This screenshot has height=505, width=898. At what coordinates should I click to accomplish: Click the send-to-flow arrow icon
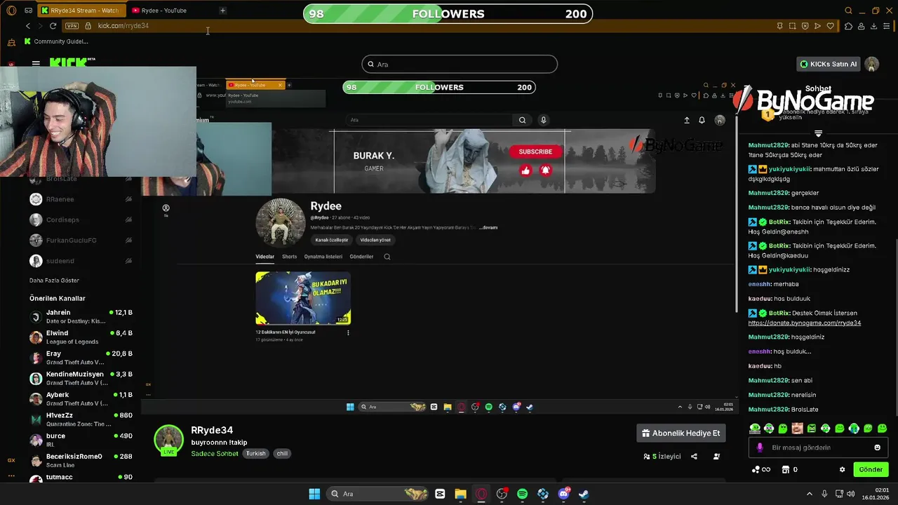pyautogui.click(x=817, y=26)
